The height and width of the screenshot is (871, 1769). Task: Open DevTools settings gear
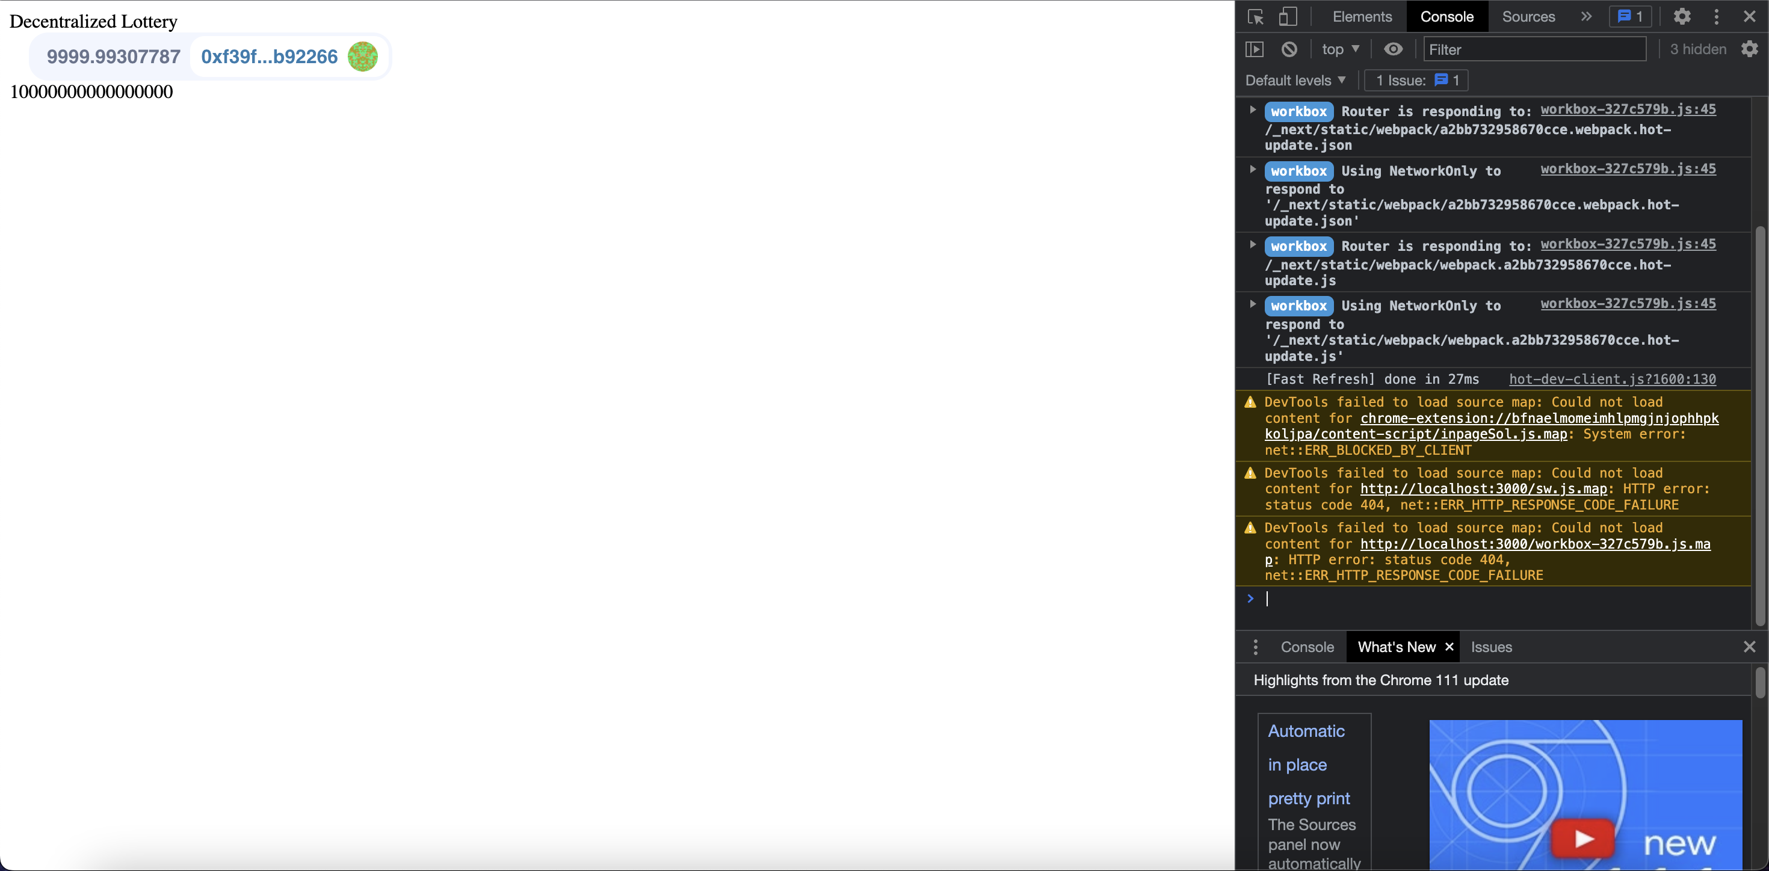pos(1681,16)
